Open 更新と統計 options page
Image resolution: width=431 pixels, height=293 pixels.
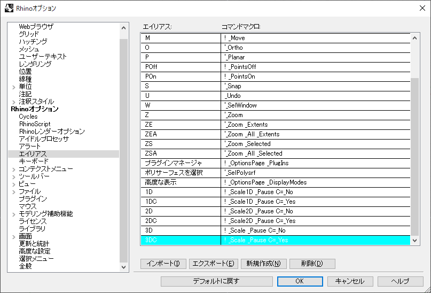tap(34, 243)
